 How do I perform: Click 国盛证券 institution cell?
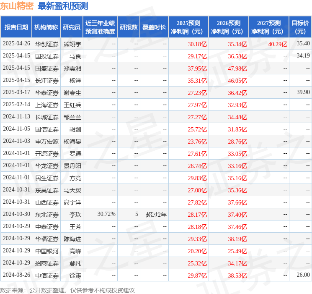47,68
